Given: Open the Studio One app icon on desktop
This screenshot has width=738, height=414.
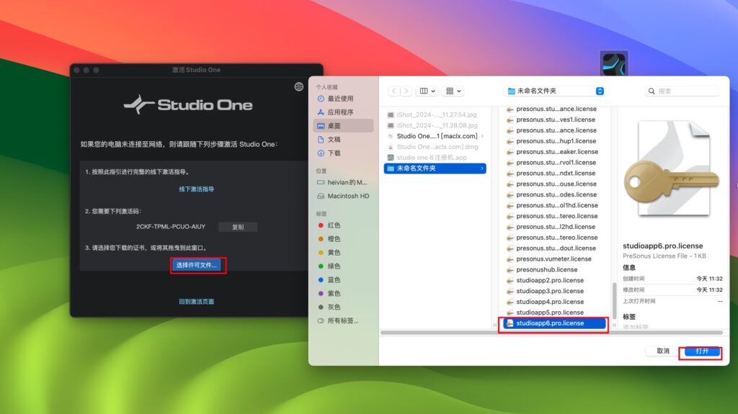Looking at the screenshot, I should pyautogui.click(x=614, y=63).
